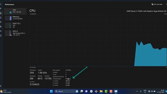The image size is (167, 94).
Task: Click the Task Manager taskbar icon
Action: [116, 91]
